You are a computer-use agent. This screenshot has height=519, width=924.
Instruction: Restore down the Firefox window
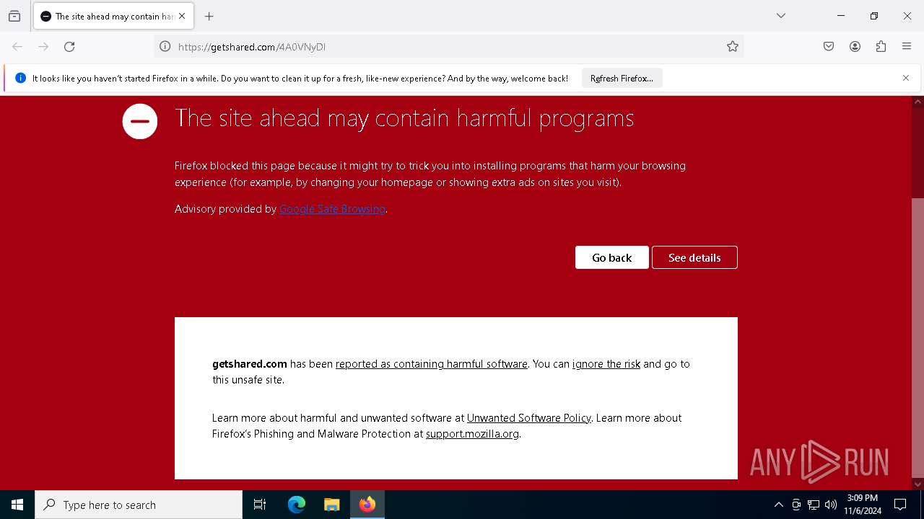874,16
